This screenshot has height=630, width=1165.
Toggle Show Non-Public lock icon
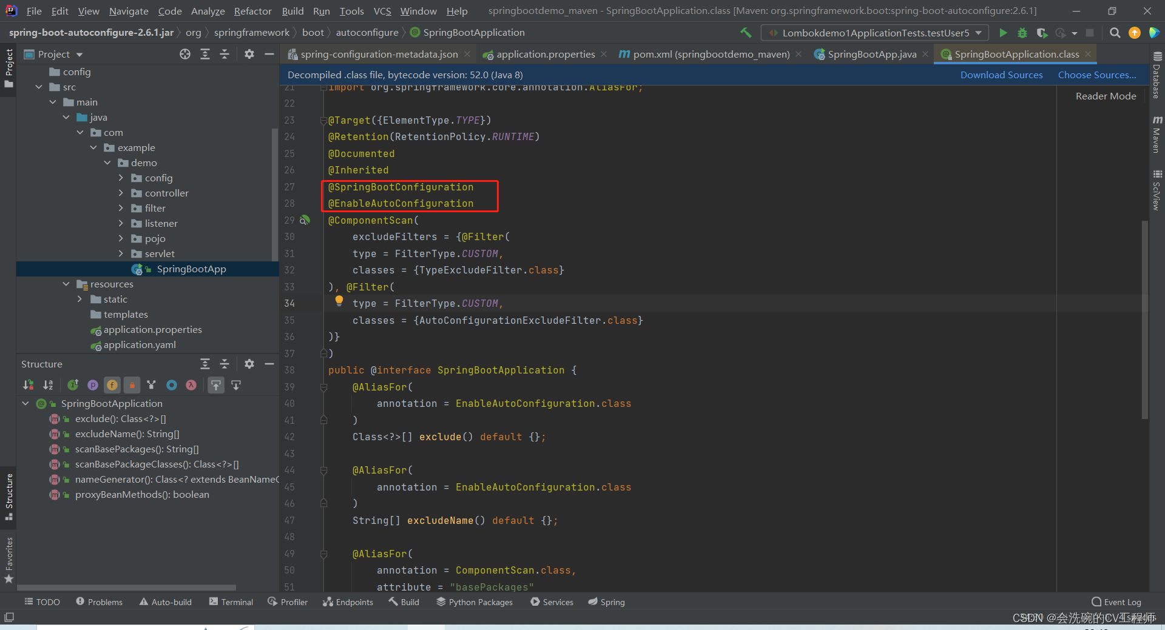click(132, 385)
